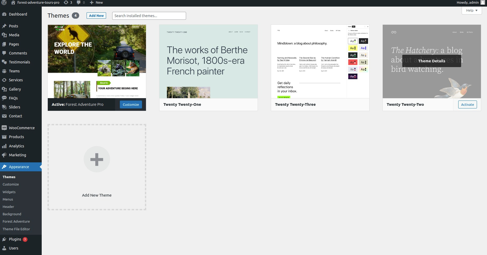Click the Teams group icon
Screen dimensions: 487x255
4,71
